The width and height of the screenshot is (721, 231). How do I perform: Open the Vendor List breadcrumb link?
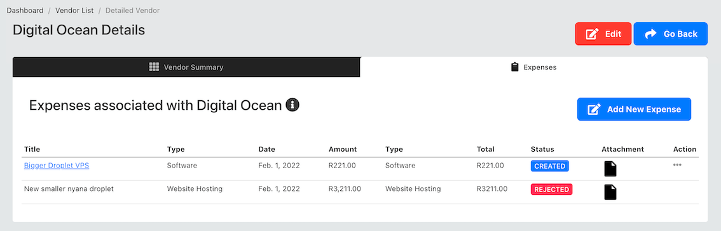[74, 10]
